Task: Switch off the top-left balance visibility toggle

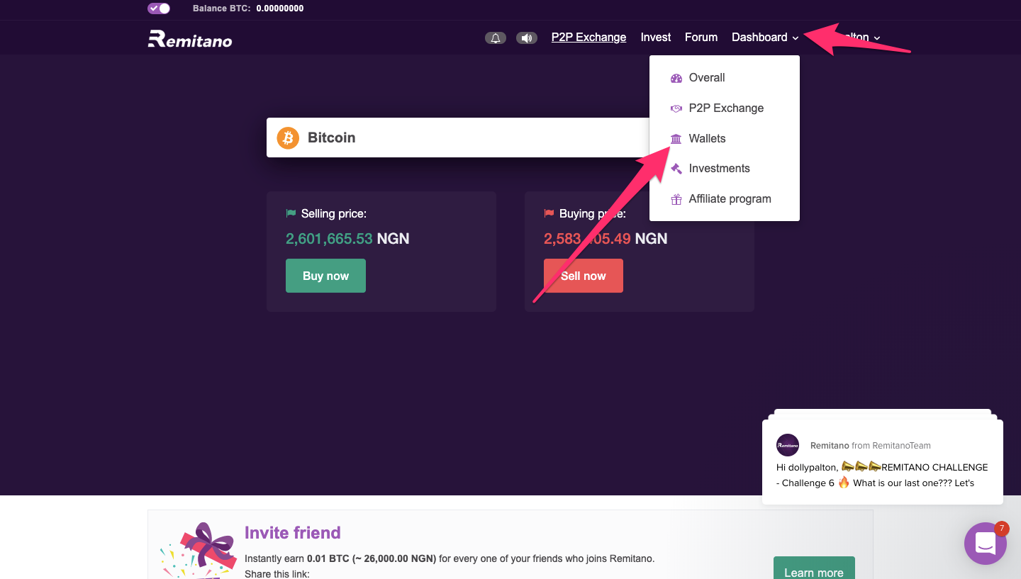Action: (159, 8)
